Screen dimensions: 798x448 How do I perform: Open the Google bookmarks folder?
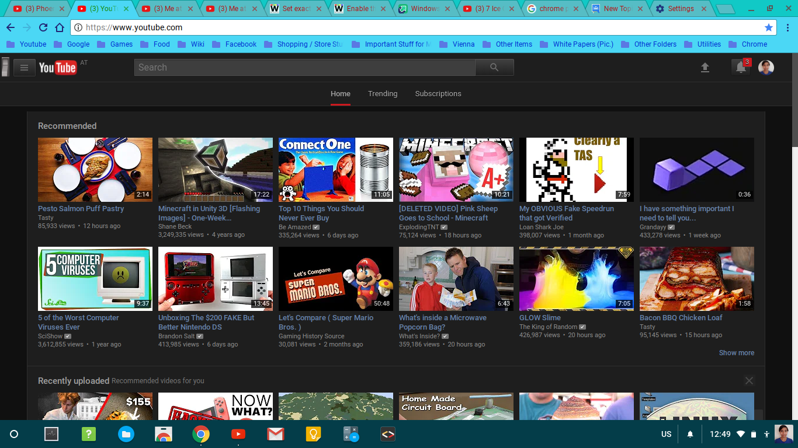click(x=71, y=44)
